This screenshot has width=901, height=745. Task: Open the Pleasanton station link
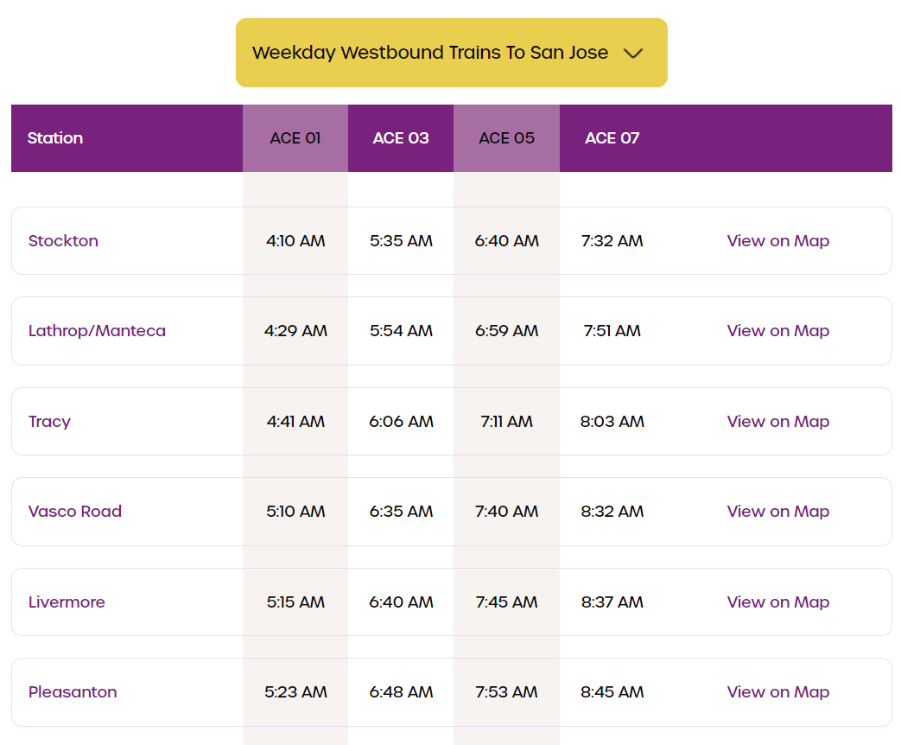[x=73, y=692]
